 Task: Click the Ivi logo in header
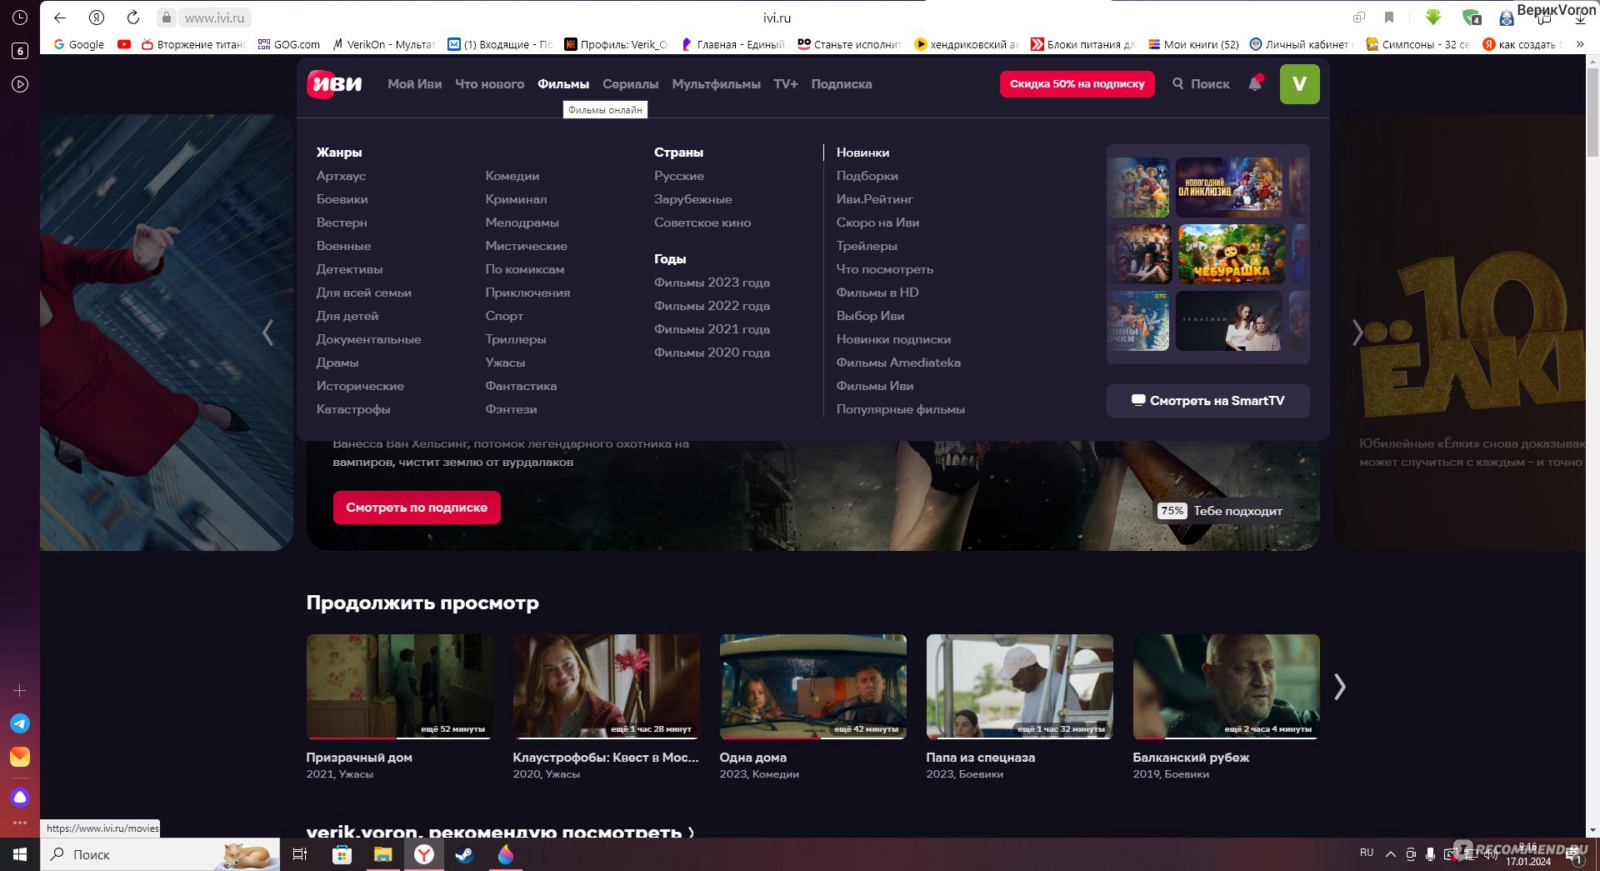point(334,84)
